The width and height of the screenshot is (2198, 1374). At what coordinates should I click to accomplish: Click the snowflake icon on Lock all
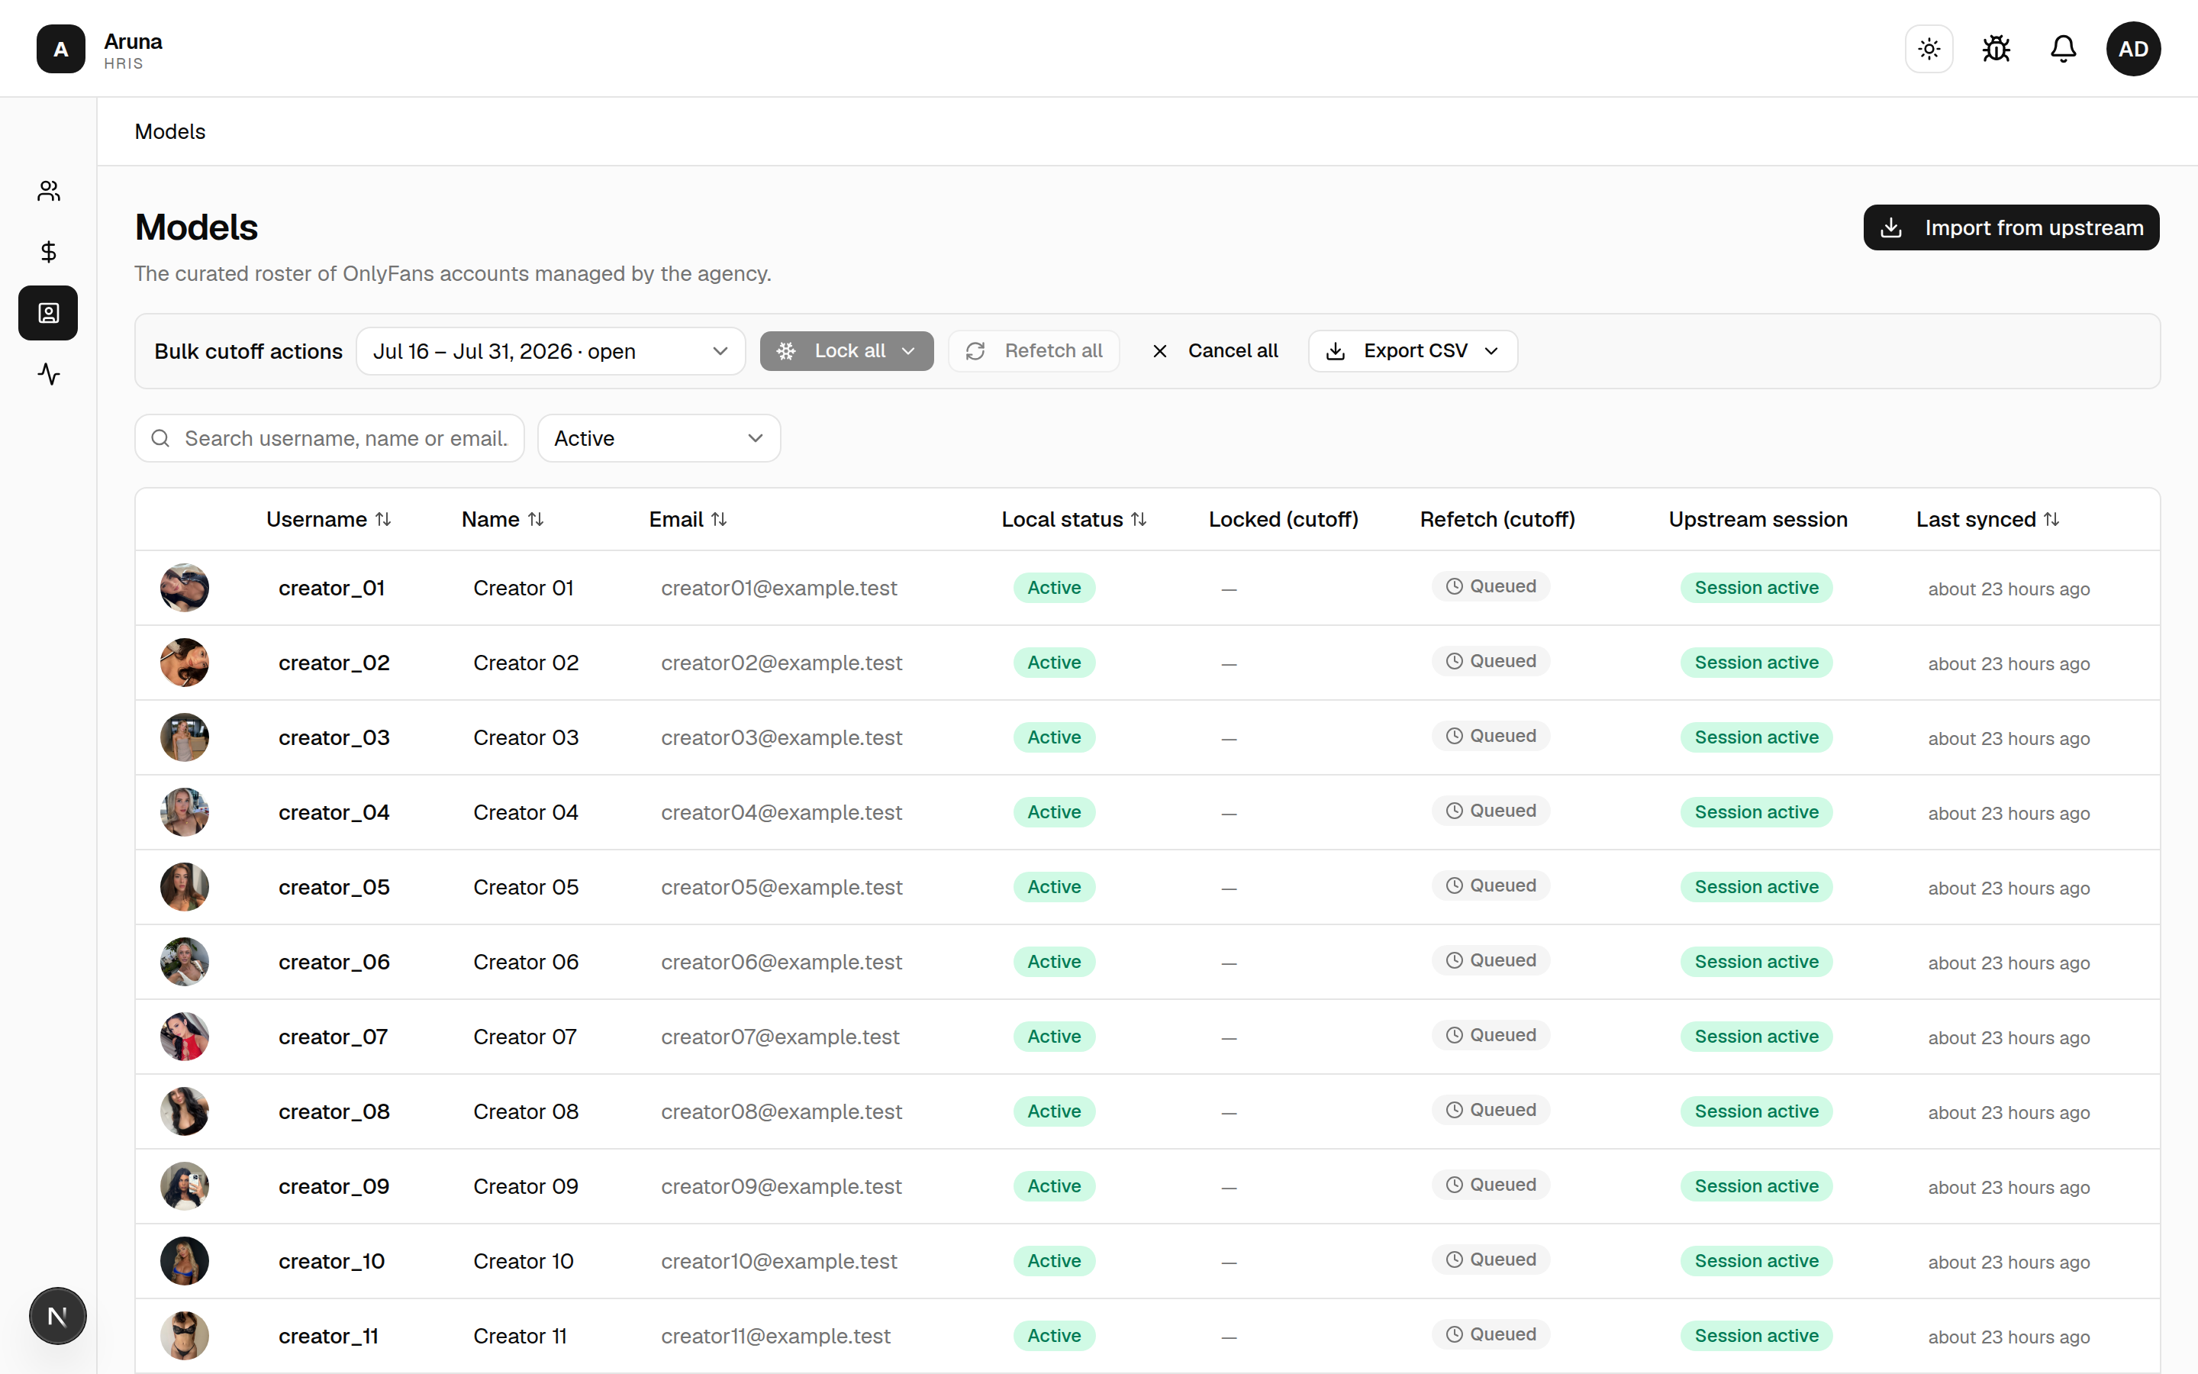coord(787,351)
